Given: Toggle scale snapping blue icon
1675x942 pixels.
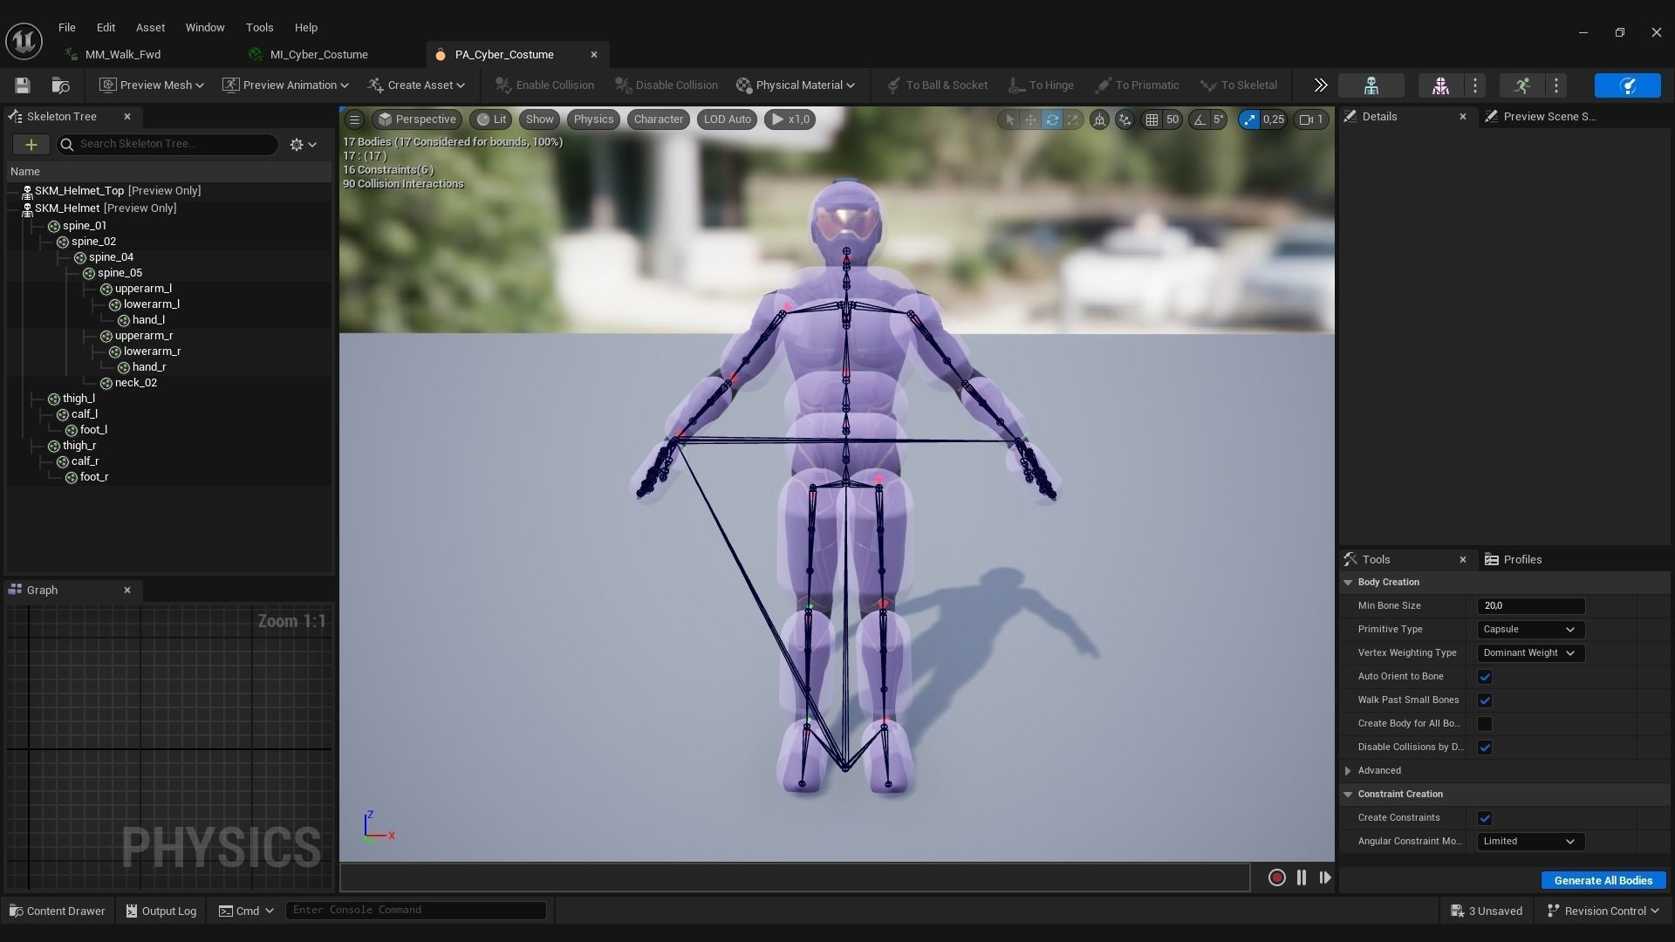Looking at the screenshot, I should 1249,119.
